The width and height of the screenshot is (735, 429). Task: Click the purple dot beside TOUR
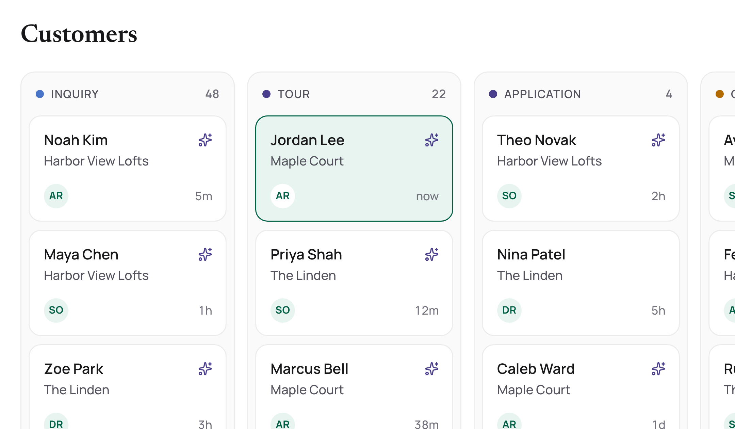tap(266, 94)
